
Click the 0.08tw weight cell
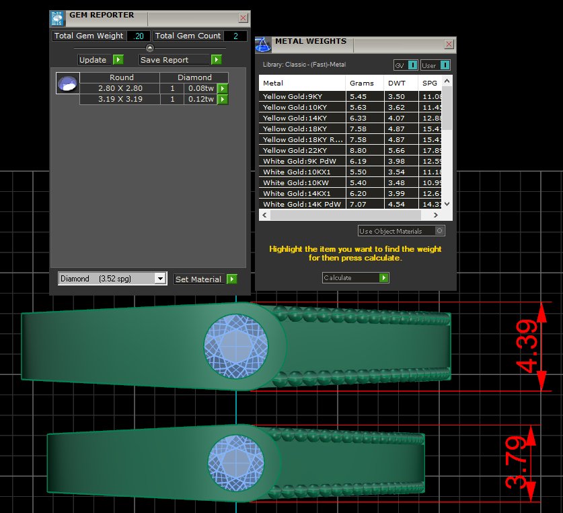click(200, 88)
